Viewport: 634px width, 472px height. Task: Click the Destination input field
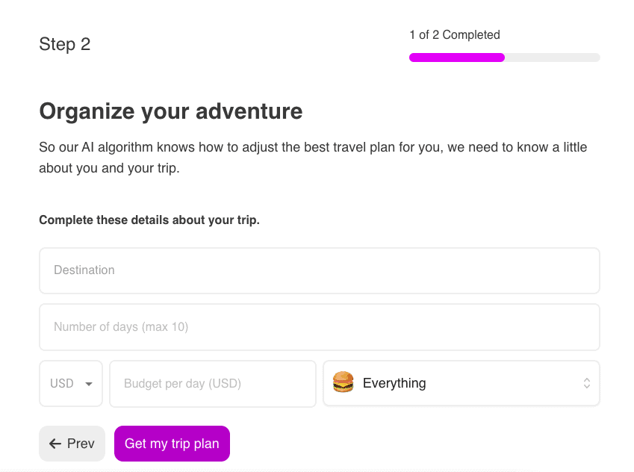coord(319,270)
